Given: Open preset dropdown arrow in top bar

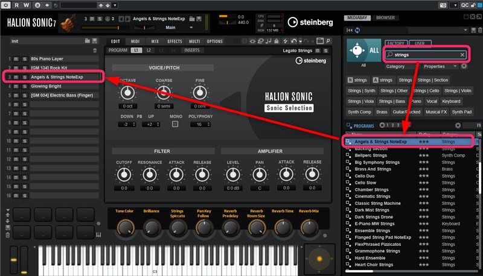Looking at the screenshot, I should pyautogui.click(x=115, y=5).
